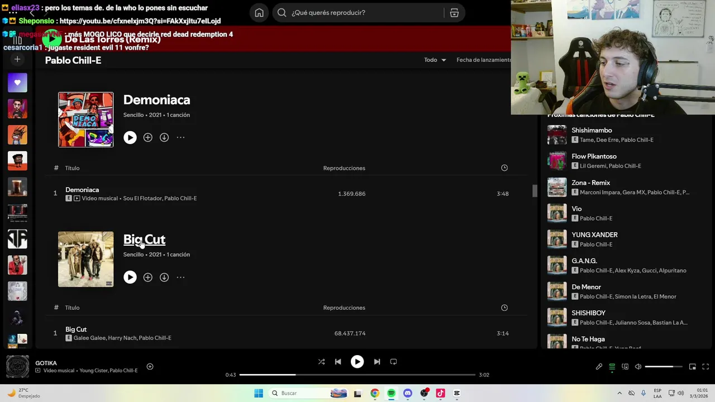Open the Windows Start menu
Image resolution: width=715 pixels, height=402 pixels.
point(259,393)
